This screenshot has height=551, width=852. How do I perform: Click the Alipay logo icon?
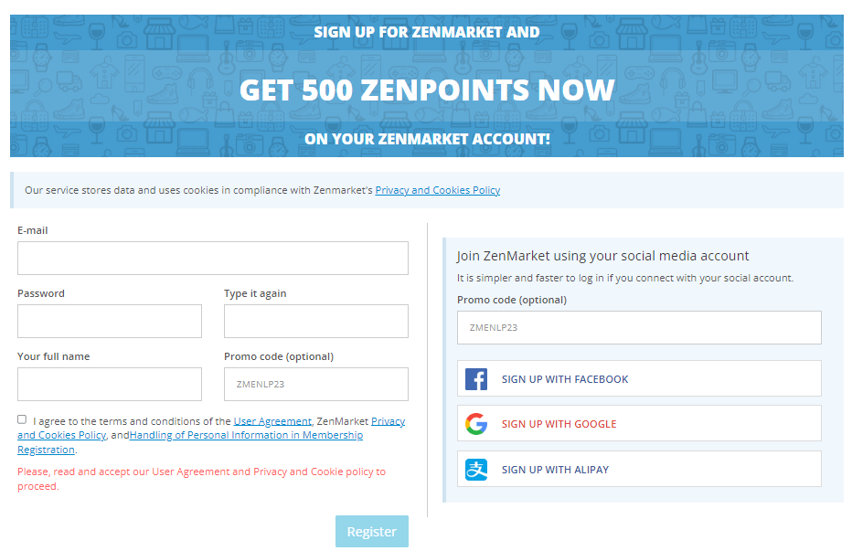[476, 470]
